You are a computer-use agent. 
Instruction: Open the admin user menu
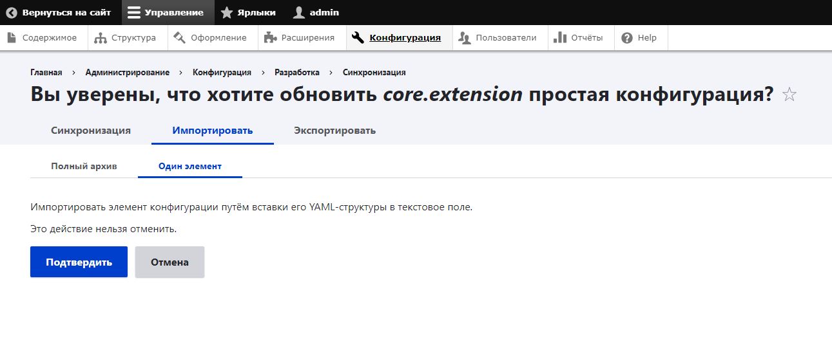316,12
